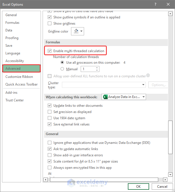Toggle Update links to other documents

coord(50,106)
